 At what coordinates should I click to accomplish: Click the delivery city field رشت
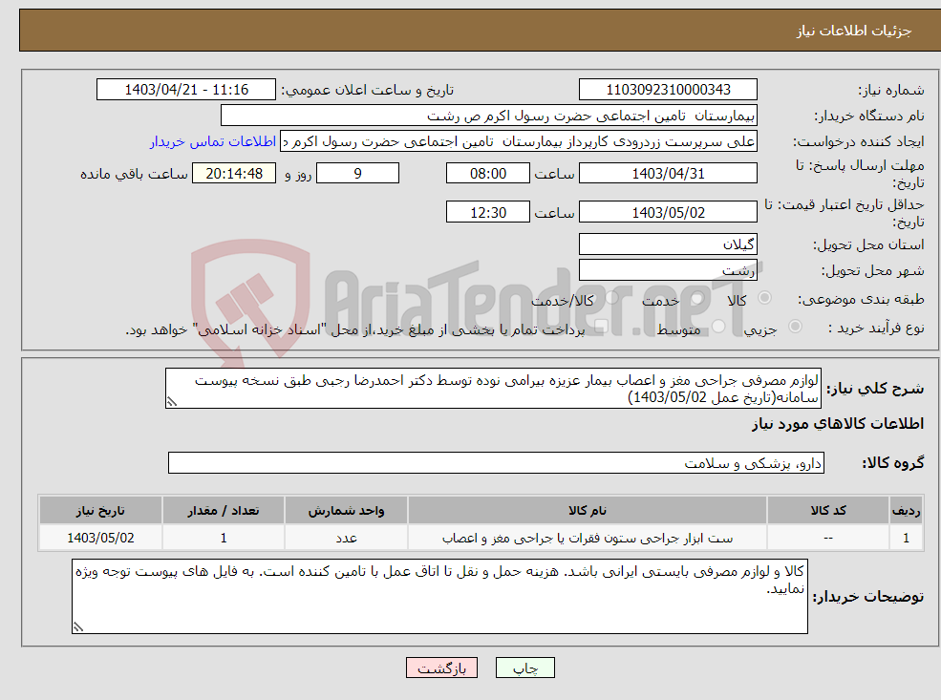coord(668,270)
